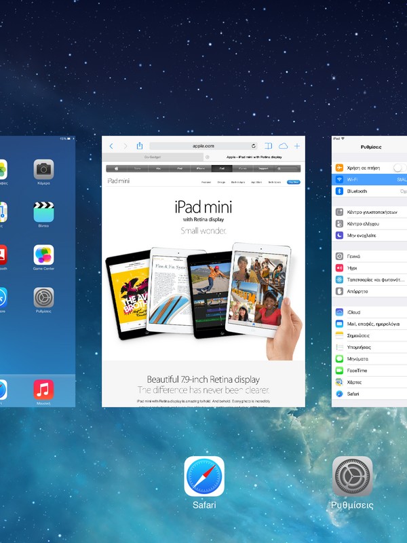Viewport: 407px width, 543px height.
Task: Open Ήχοι in the Settings list
Action: coord(369,268)
